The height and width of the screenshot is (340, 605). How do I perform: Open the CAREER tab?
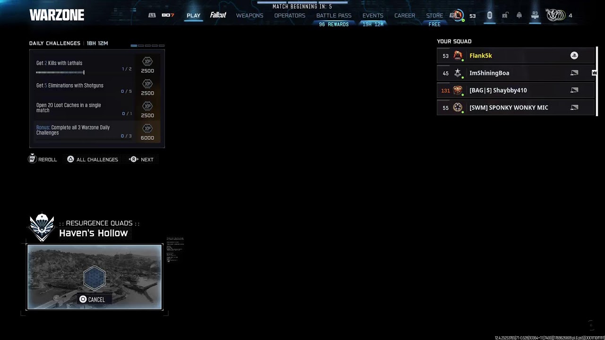pos(405,16)
